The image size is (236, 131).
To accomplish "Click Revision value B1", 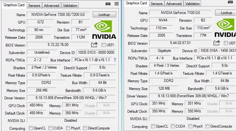I will [81, 22].
